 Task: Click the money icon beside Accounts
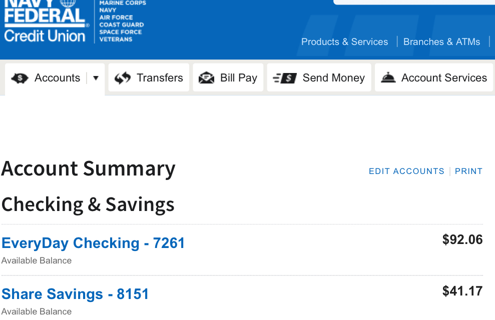pos(20,78)
